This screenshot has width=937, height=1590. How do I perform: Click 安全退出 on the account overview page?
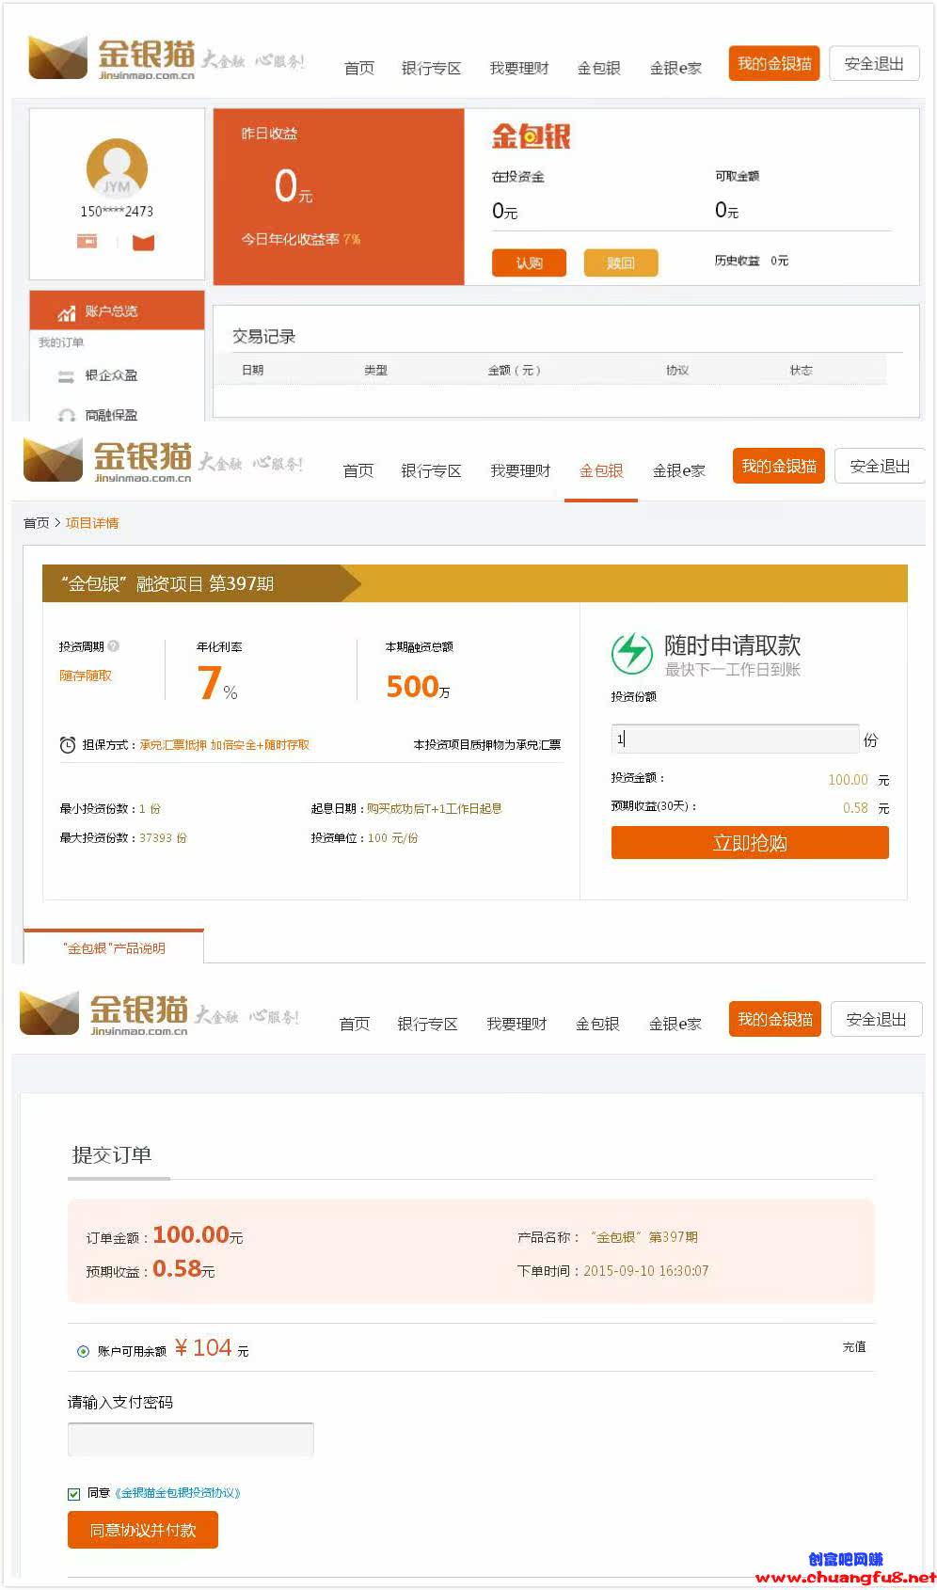874,64
